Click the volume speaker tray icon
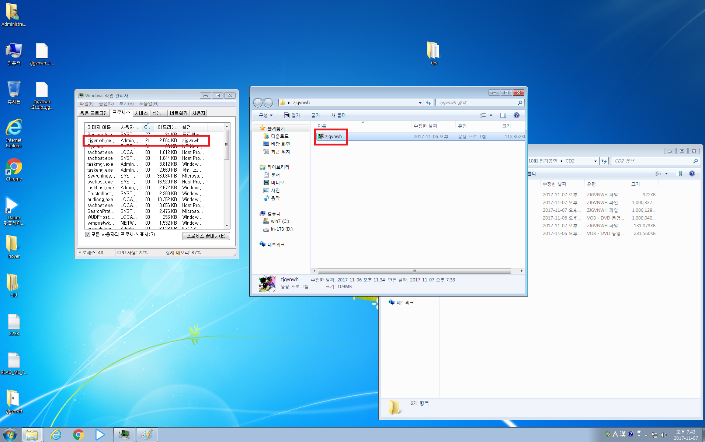 click(x=664, y=435)
